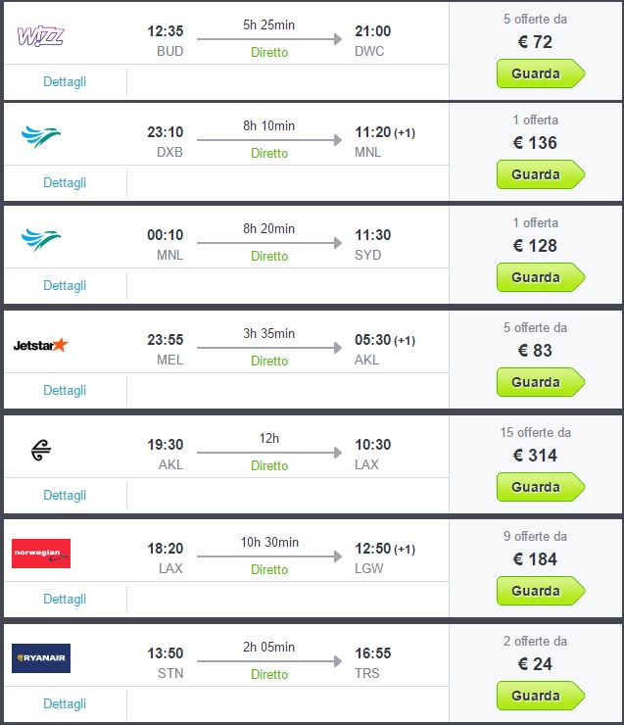The image size is (624, 725).
Task: Click Guarda on the € 83 Jetstar flight
Action: pos(539,382)
